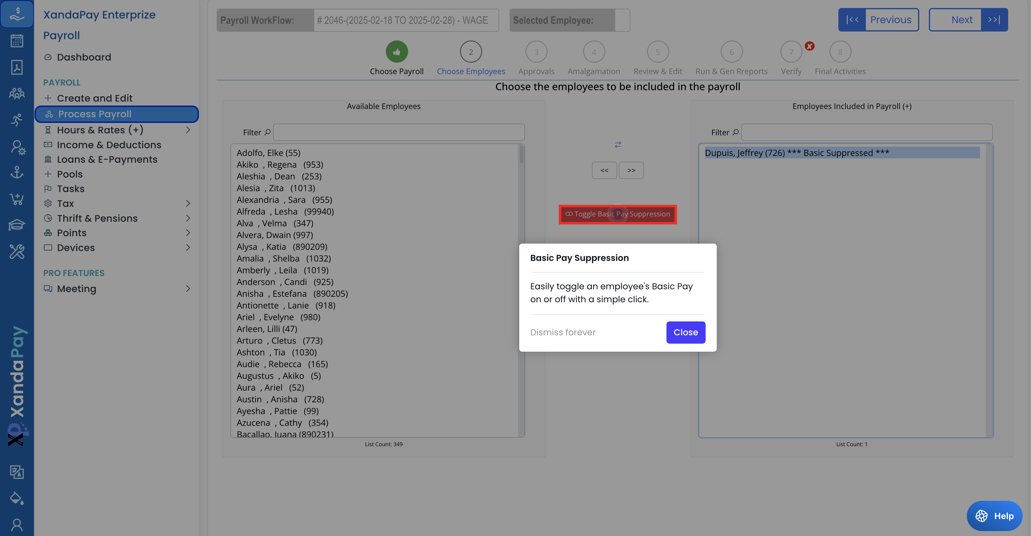The height and width of the screenshot is (536, 1031).
Task: Click the paint bucket icon in sidebar
Action: pos(16,498)
